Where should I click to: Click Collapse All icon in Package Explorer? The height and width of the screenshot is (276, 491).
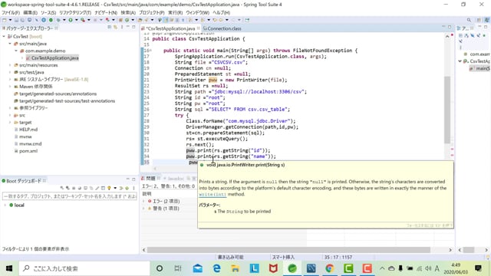(109, 28)
